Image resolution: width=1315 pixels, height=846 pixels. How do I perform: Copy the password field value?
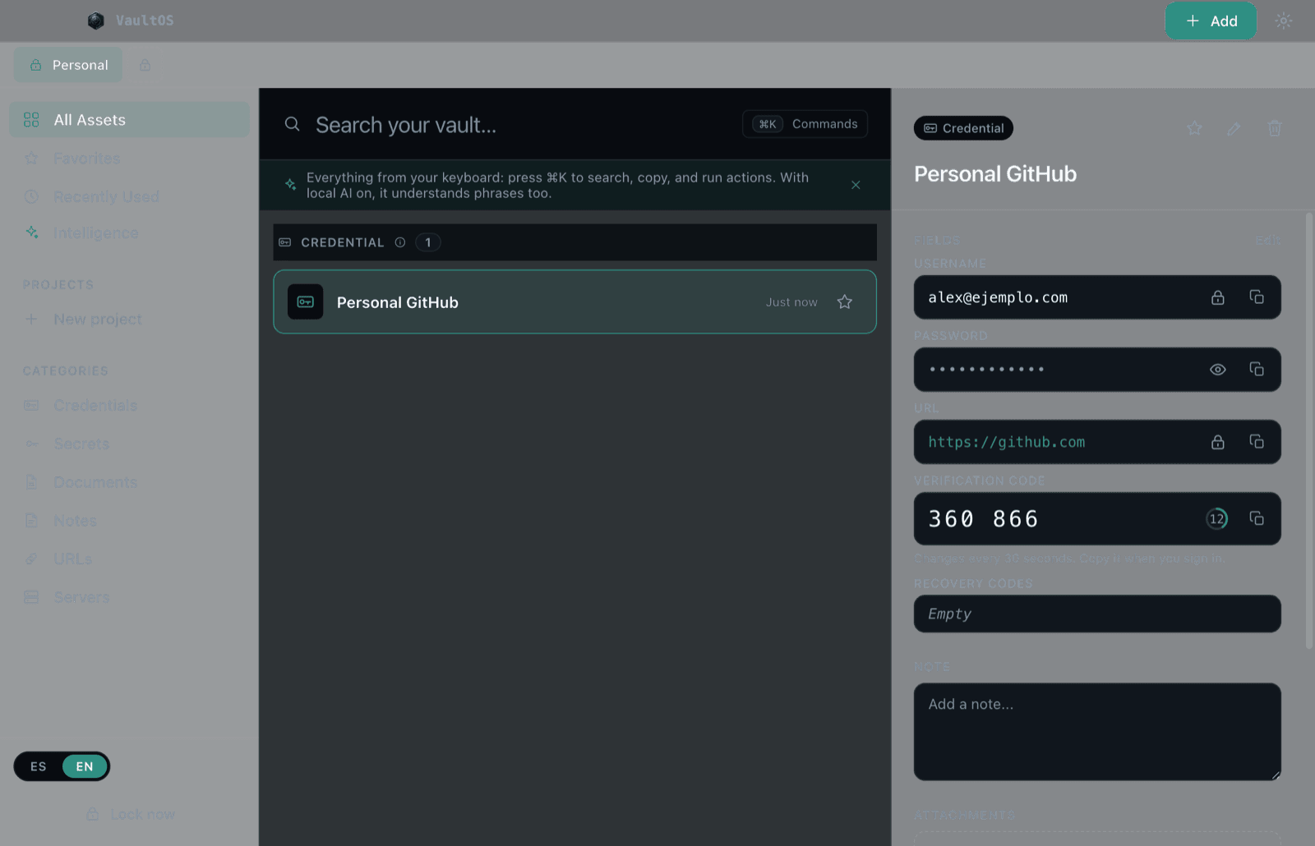pos(1257,370)
